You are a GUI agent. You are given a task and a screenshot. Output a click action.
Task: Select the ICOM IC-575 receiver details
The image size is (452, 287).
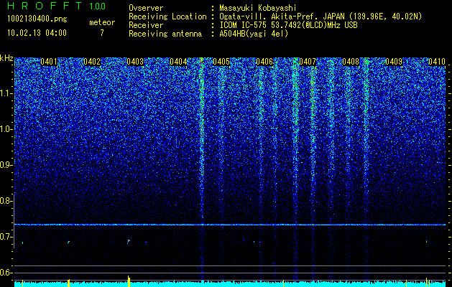[x=288, y=25]
